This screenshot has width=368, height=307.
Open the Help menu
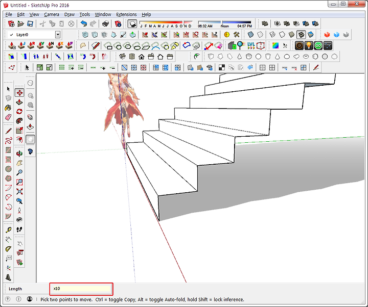(x=146, y=14)
